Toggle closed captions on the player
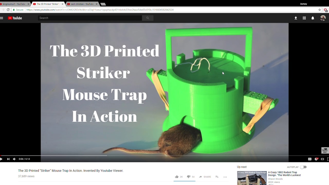329x185 pixels. point(310,159)
